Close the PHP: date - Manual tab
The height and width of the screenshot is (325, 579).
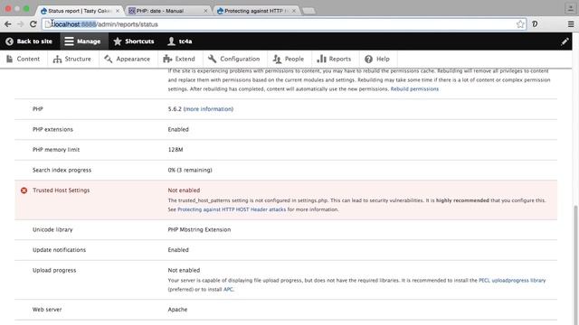[x=205, y=11]
